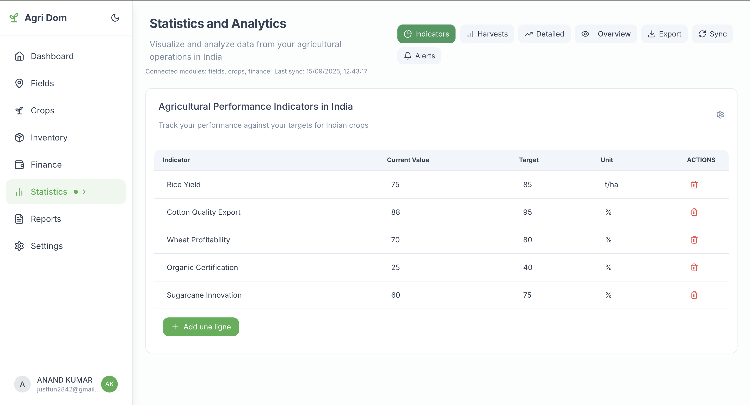Click the green AK avatar
Screen dimensions: 750x405
coord(109,384)
